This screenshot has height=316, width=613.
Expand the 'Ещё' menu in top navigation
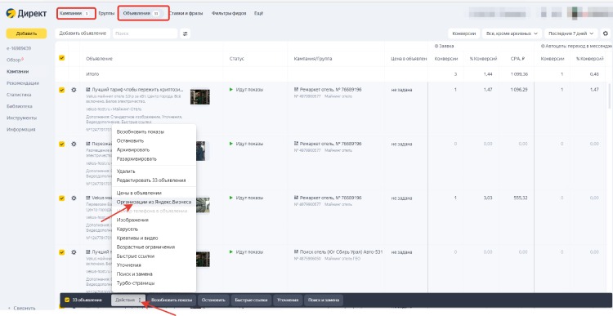pyautogui.click(x=258, y=13)
